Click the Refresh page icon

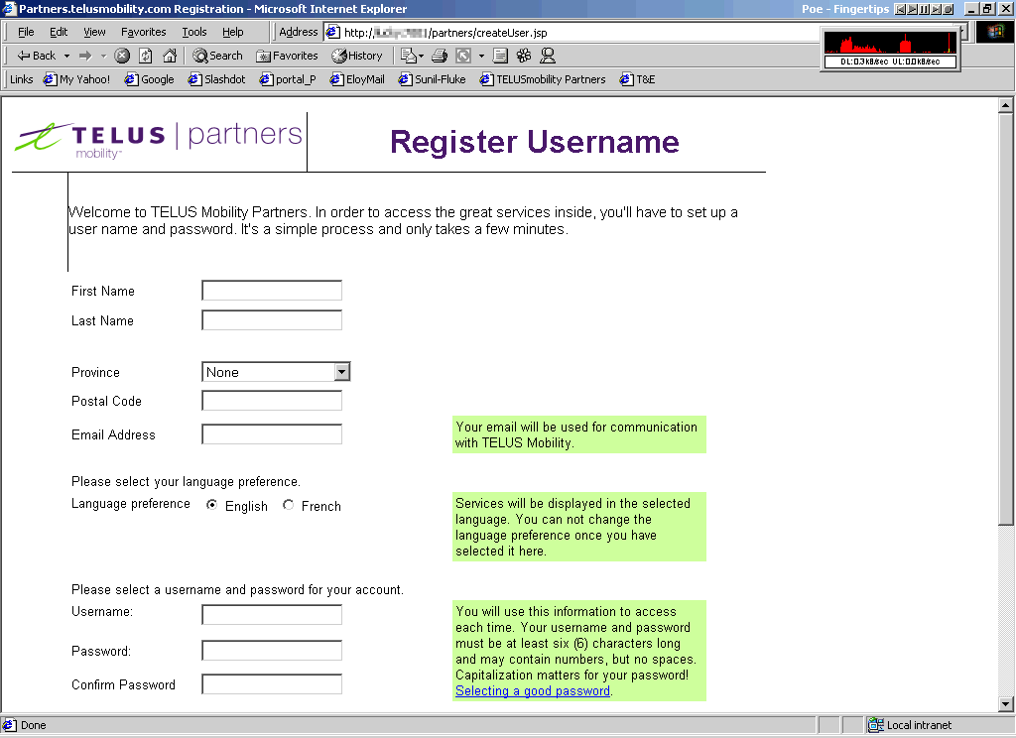(x=146, y=56)
